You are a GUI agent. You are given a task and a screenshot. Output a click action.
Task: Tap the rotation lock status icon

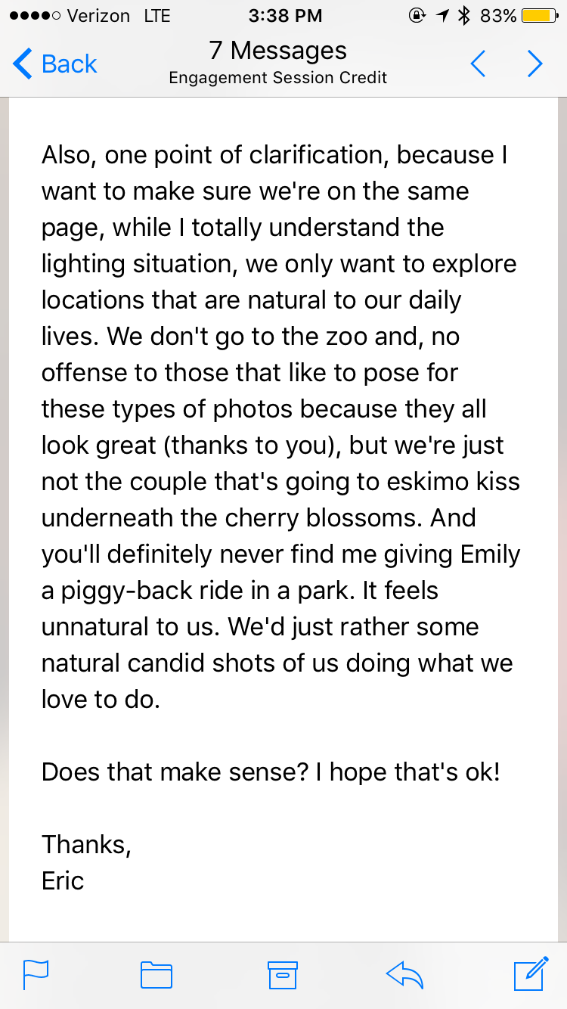[x=417, y=16]
